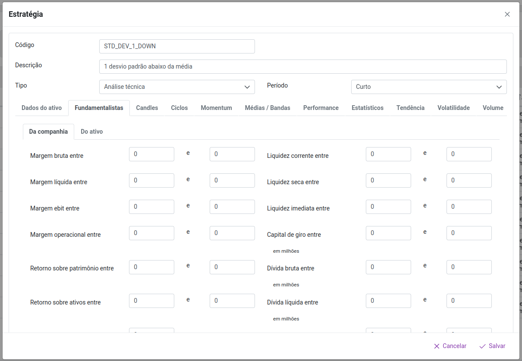This screenshot has height=361, width=522.
Task: Focus the Descrição text field
Action: point(302,66)
